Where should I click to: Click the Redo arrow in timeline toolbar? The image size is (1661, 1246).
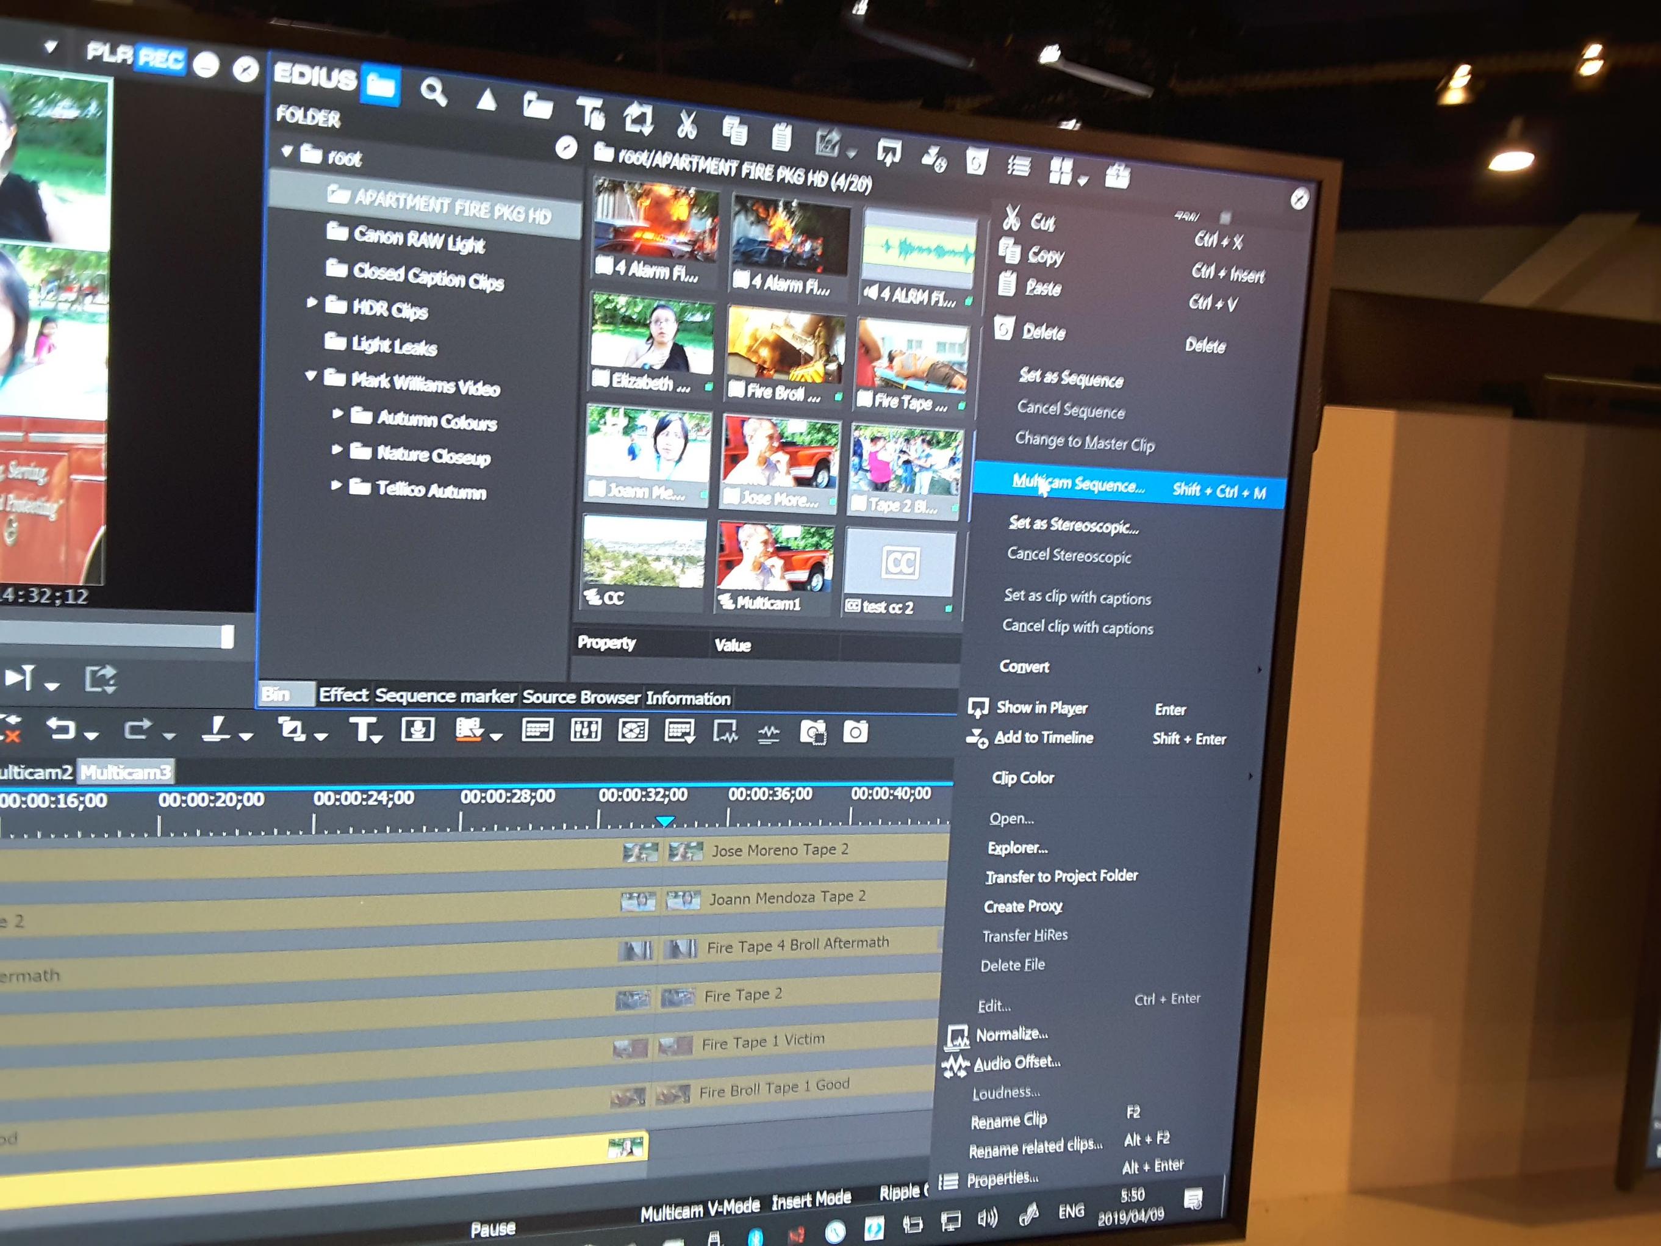pos(137,729)
